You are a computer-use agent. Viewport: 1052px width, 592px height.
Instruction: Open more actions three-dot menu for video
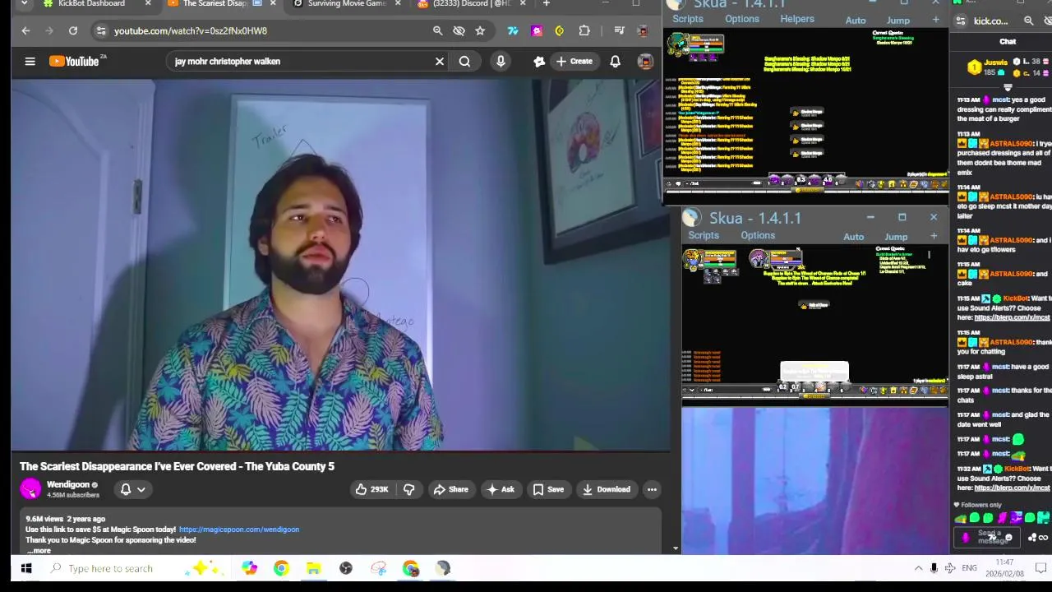(x=652, y=489)
